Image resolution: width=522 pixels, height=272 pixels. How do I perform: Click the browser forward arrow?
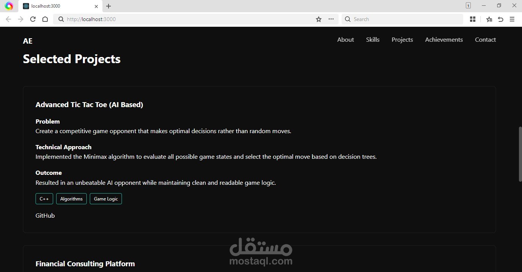(21, 19)
